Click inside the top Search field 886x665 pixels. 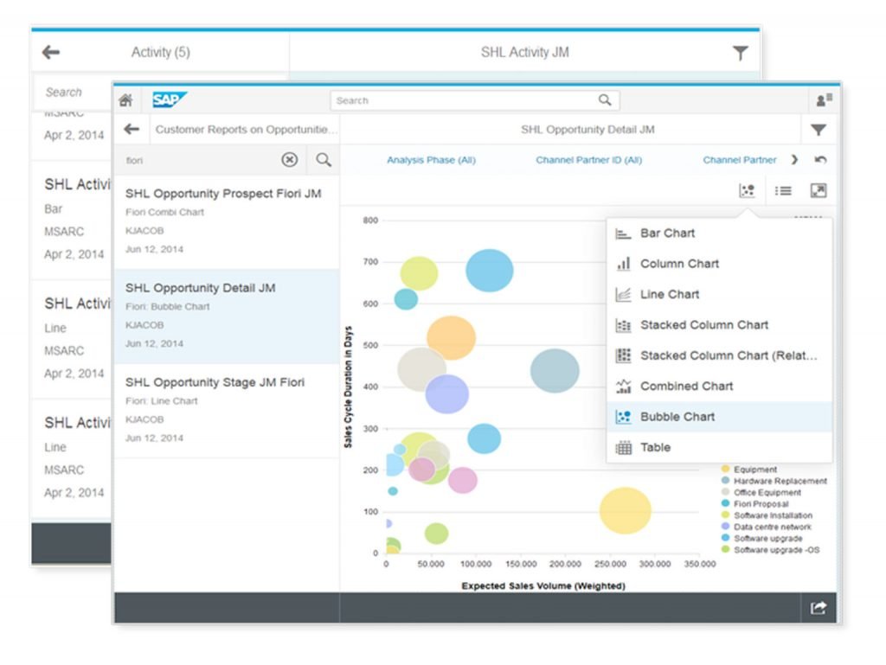click(472, 99)
